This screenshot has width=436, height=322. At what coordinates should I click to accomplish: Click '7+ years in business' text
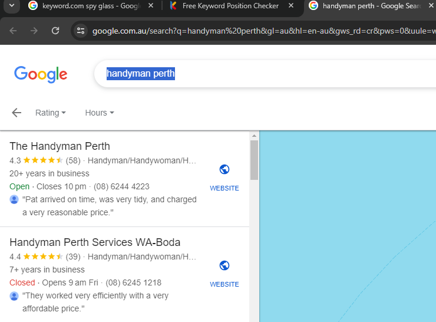(47, 270)
